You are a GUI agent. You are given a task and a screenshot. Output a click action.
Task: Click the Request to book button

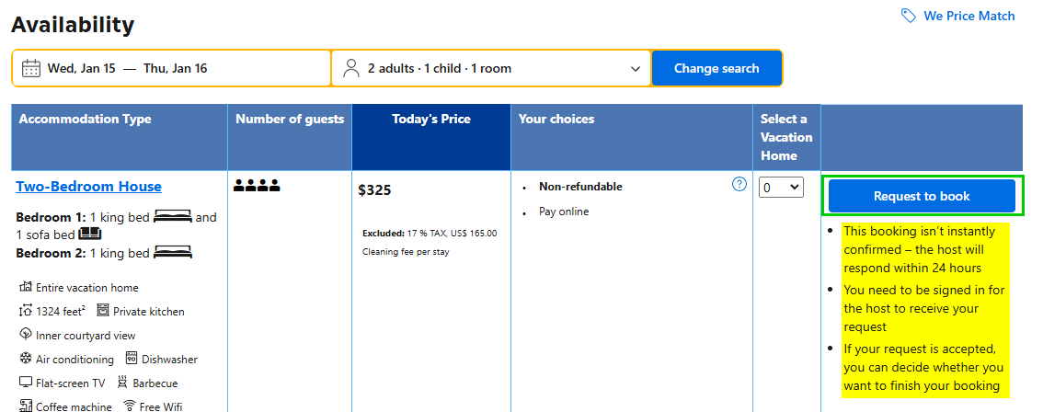point(922,196)
